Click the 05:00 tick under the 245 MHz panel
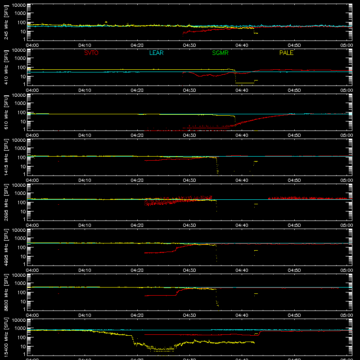Screen dimensions: 360x360 (346, 45)
